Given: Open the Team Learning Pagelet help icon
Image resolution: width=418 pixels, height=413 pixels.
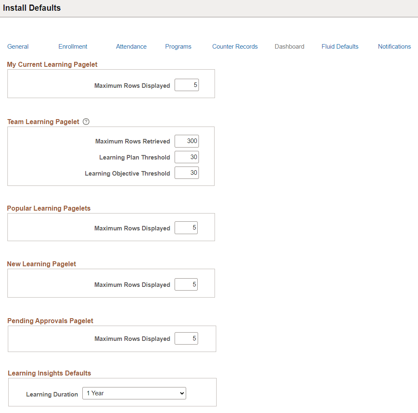Looking at the screenshot, I should point(86,121).
